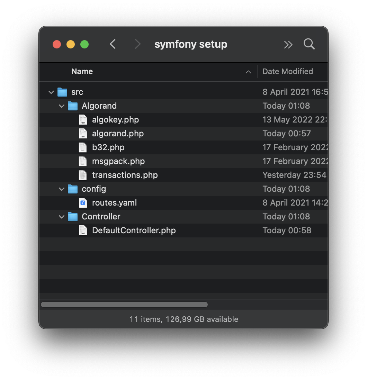Click the src folder icon

pos(62,92)
